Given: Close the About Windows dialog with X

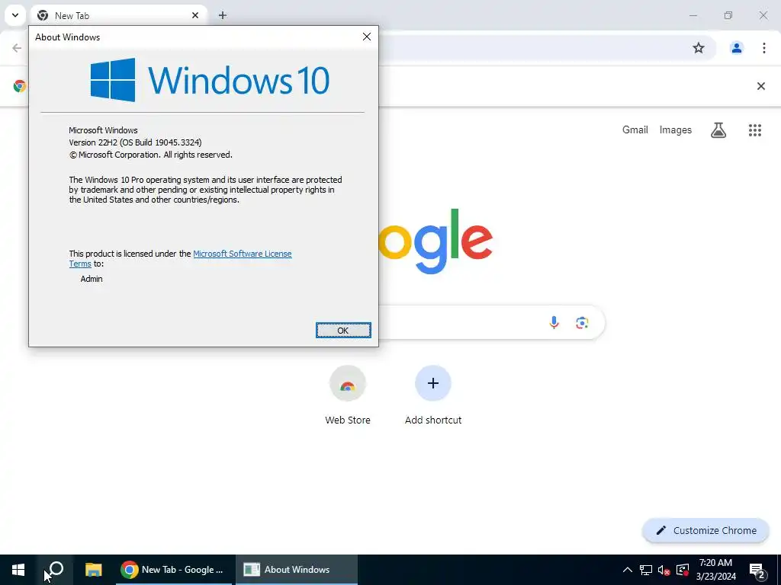Looking at the screenshot, I should (367, 37).
